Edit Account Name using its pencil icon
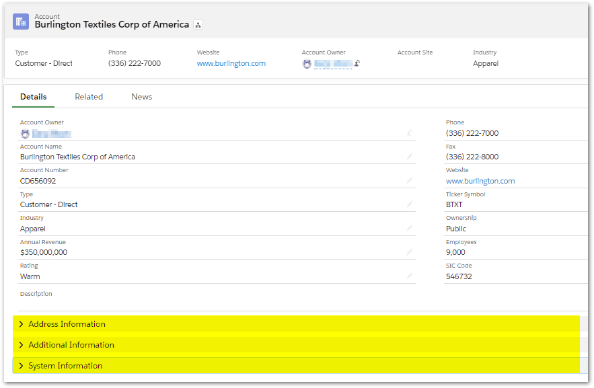 coord(410,156)
